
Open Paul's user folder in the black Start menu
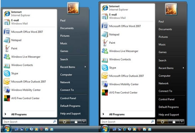(x=171, y=22)
